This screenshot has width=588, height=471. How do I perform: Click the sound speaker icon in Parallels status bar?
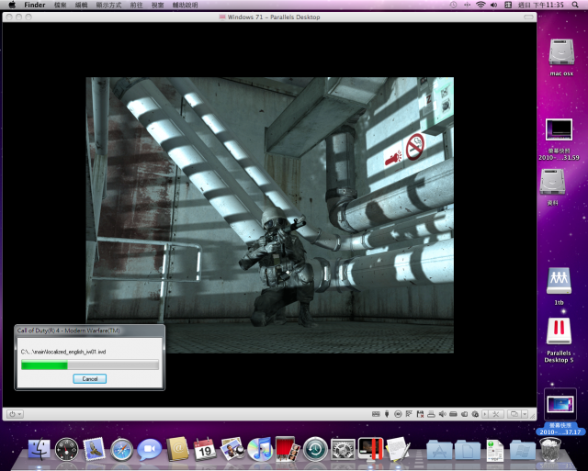[443, 414]
